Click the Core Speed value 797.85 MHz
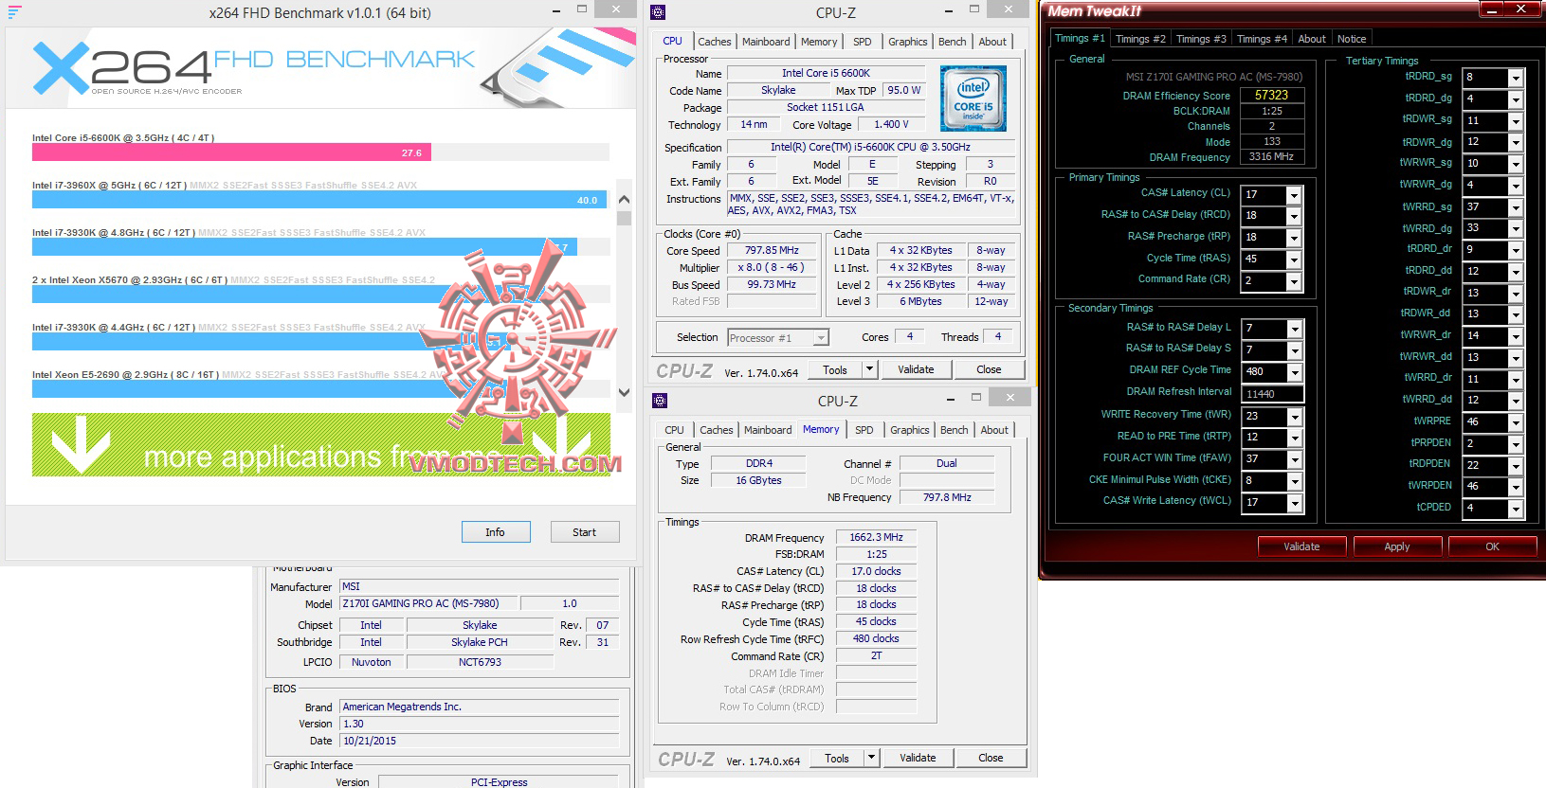 (772, 251)
